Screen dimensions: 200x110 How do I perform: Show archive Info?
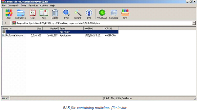(89, 14)
